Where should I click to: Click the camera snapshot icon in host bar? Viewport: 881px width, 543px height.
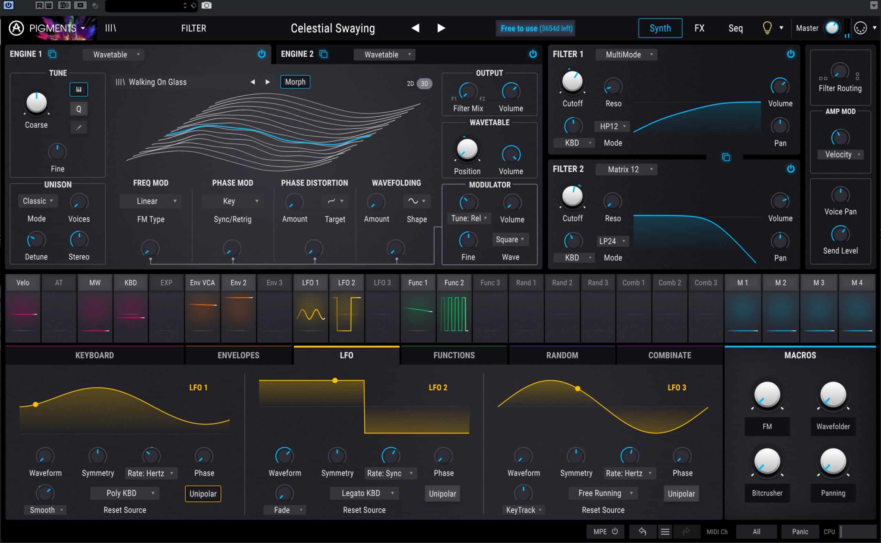pyautogui.click(x=206, y=5)
